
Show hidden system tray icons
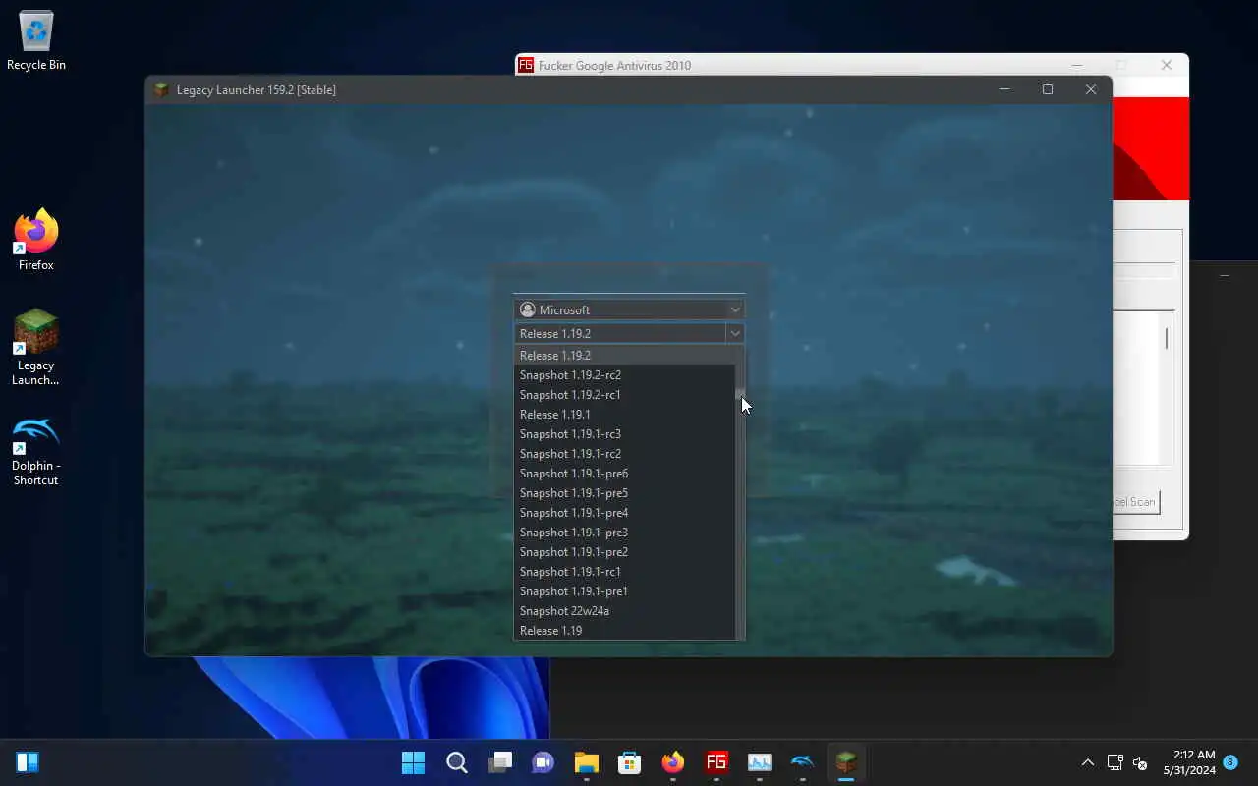pos(1087,762)
